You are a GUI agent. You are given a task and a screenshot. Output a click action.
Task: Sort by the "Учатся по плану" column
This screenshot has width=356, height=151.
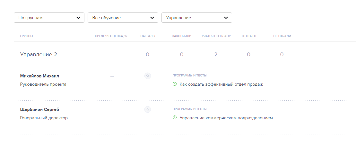216,36
